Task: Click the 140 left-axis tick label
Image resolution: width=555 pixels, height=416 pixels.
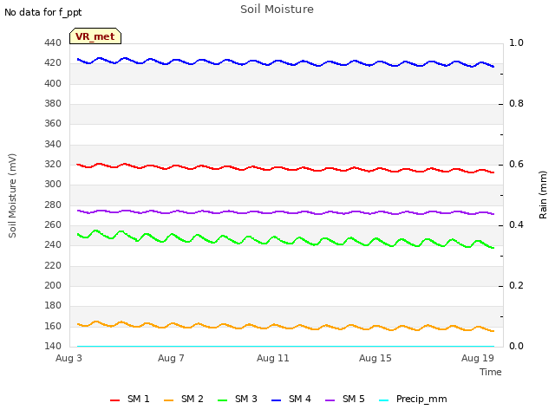Action: click(x=53, y=347)
